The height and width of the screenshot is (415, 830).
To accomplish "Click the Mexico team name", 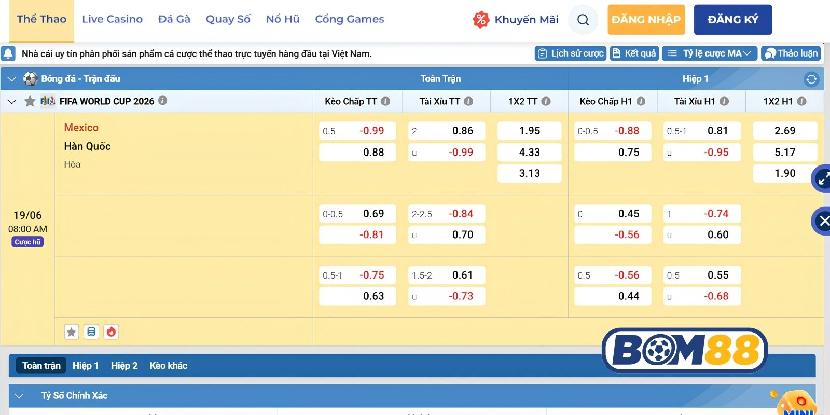I will pos(81,128).
